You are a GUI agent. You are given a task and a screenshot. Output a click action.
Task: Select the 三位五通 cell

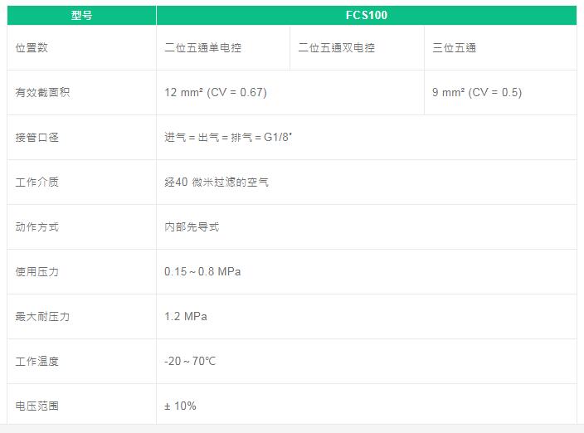pos(455,48)
